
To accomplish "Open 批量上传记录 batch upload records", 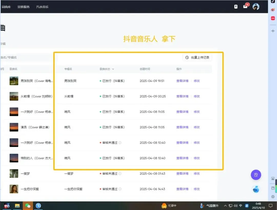I will 197,58.
